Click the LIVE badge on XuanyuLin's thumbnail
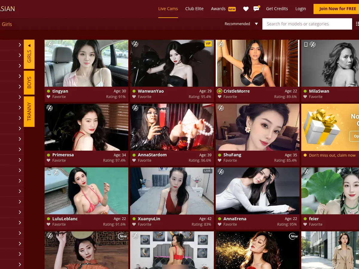 (208, 171)
